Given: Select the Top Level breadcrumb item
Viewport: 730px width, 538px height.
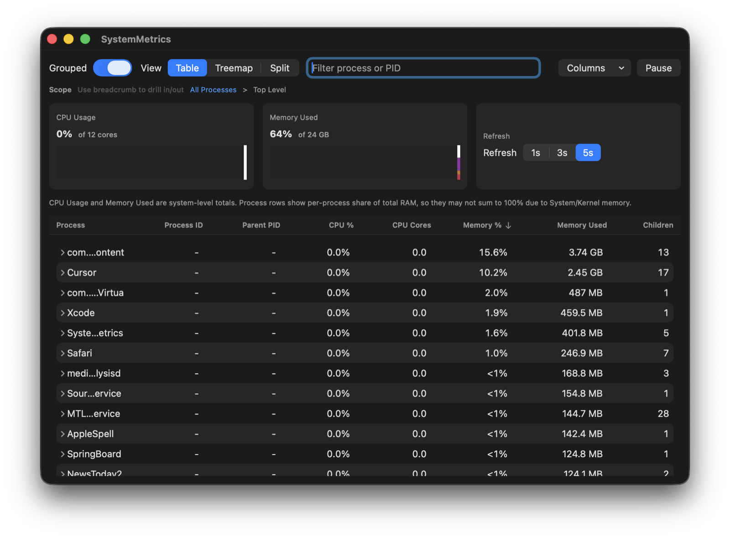Looking at the screenshot, I should [x=270, y=90].
